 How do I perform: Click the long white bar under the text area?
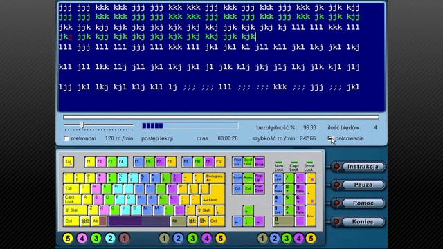tap(221, 117)
